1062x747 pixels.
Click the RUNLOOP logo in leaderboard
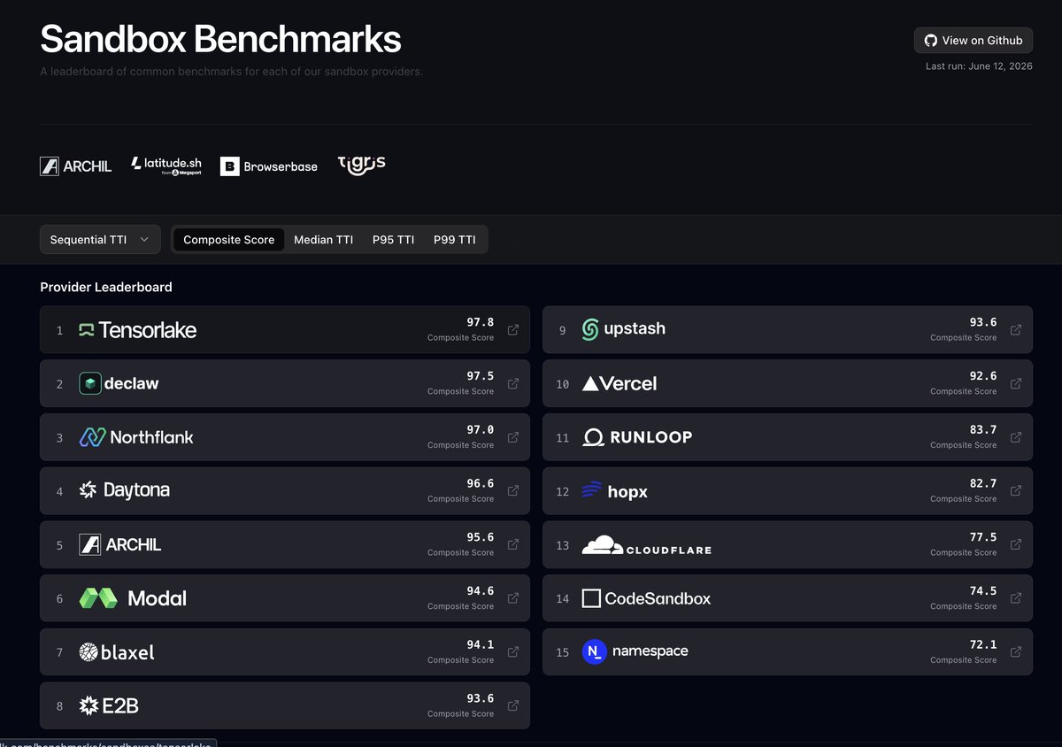637,437
